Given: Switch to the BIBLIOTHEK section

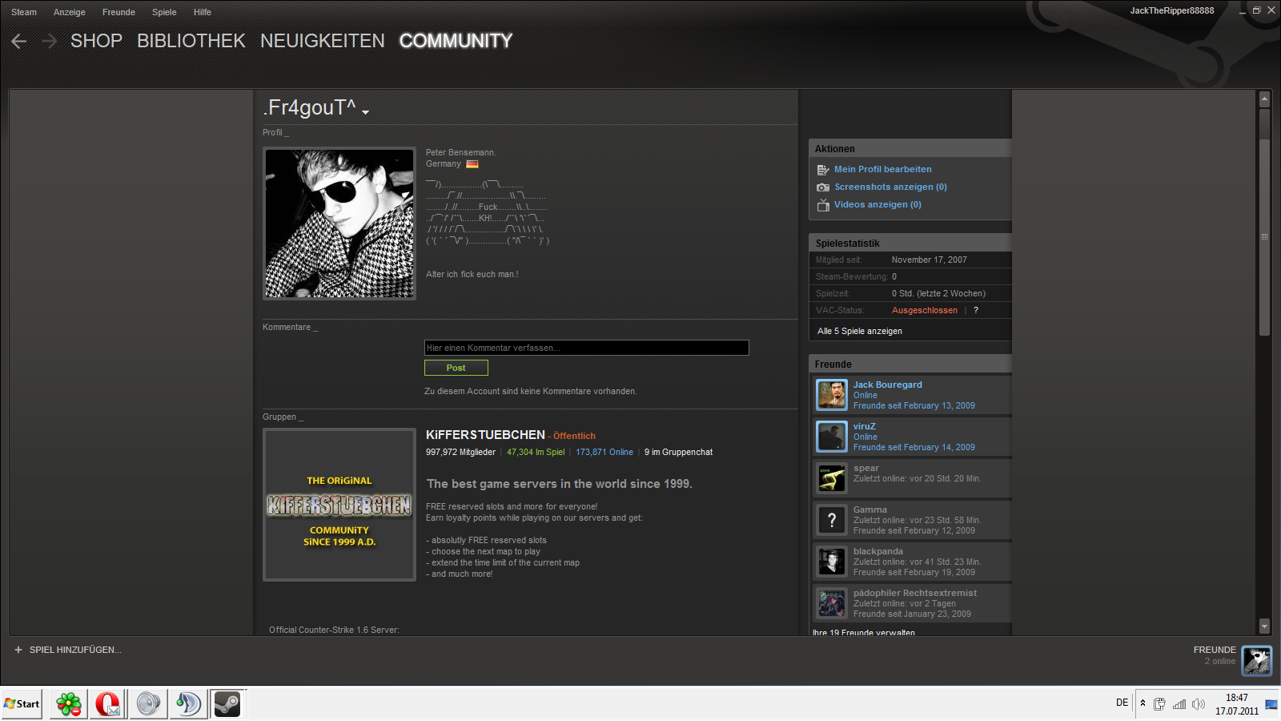Looking at the screenshot, I should (191, 41).
